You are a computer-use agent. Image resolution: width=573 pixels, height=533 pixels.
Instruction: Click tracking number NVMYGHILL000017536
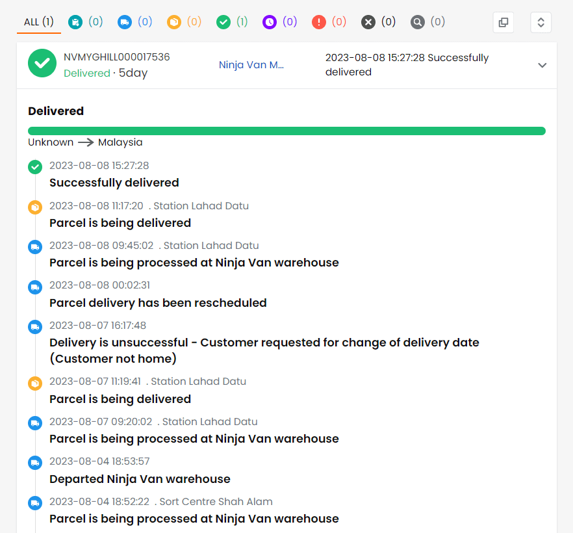[117, 57]
